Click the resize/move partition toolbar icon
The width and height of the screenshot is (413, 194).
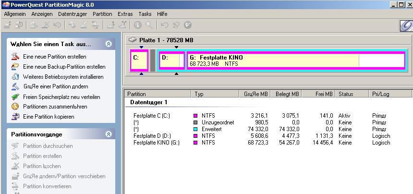[7, 25]
